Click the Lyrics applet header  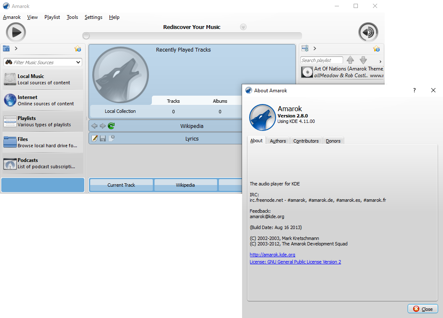(x=192, y=139)
